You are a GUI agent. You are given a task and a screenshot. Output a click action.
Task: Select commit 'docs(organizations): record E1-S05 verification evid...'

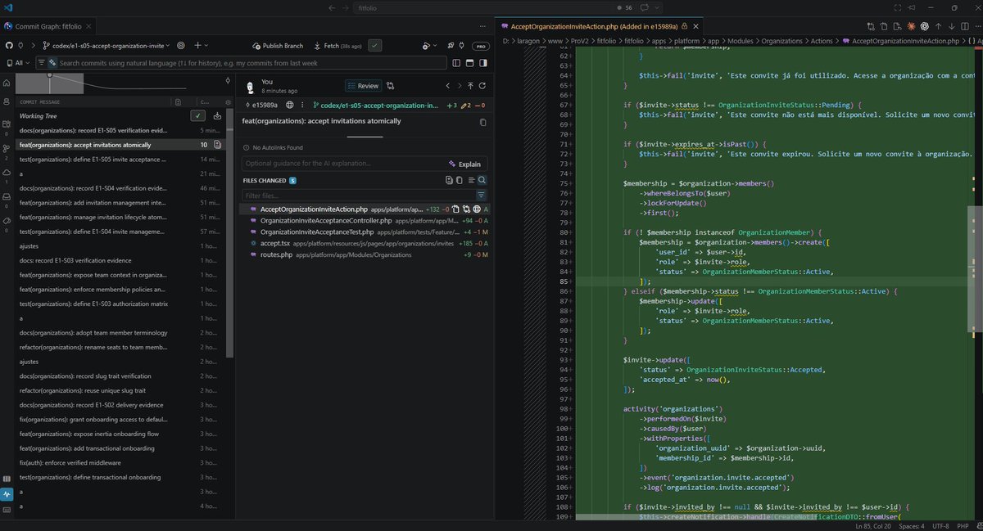119,130
